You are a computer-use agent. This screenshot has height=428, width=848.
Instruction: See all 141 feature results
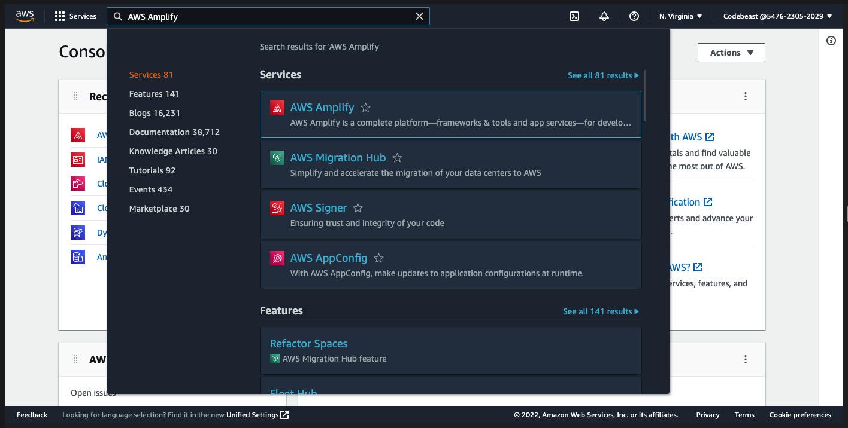click(601, 311)
